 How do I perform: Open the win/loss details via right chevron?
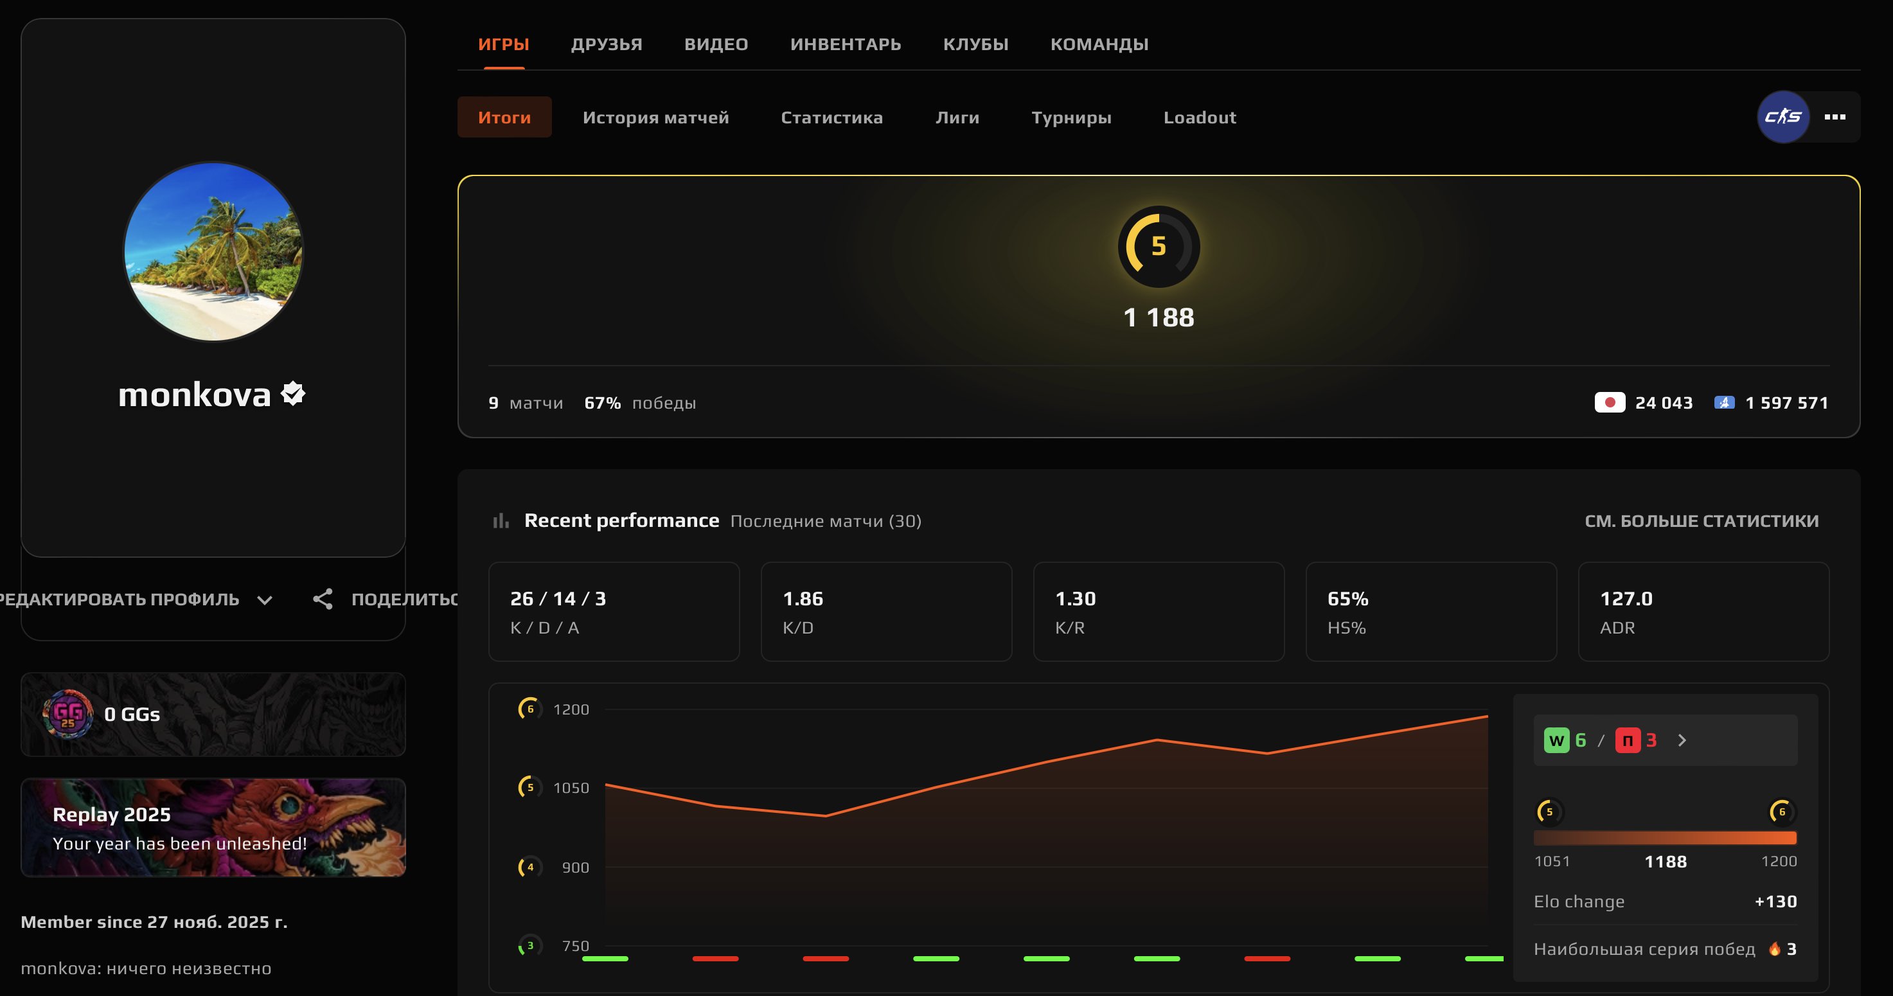1682,740
